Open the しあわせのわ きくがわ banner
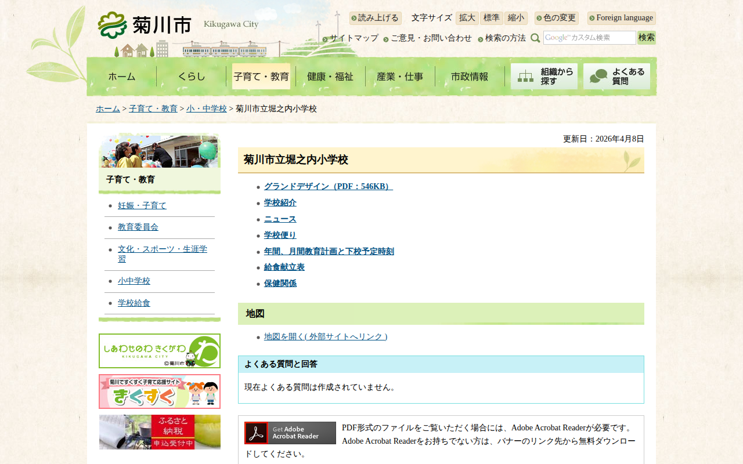743x464 pixels. click(160, 351)
